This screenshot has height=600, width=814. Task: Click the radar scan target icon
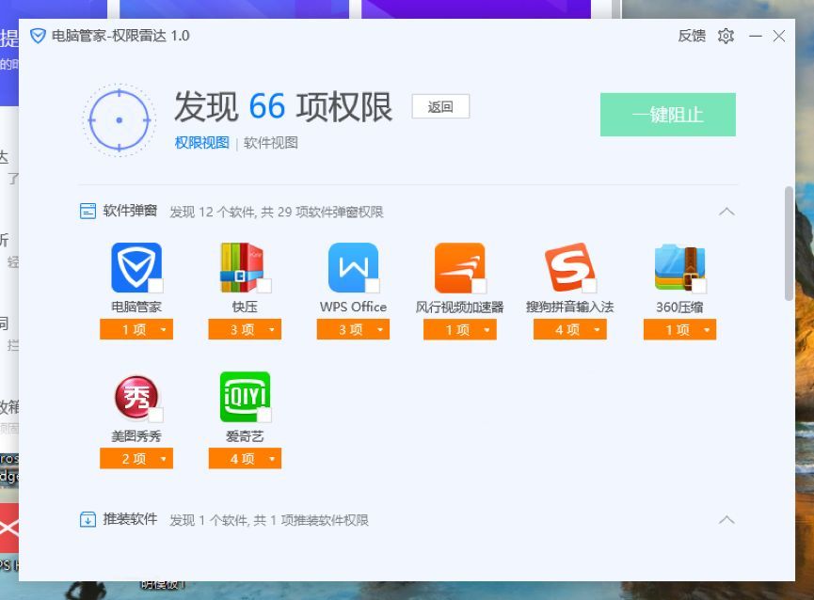point(120,119)
